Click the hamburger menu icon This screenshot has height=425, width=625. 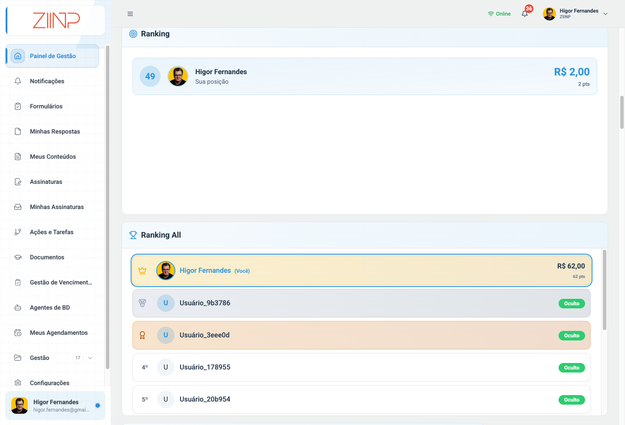[x=130, y=14]
